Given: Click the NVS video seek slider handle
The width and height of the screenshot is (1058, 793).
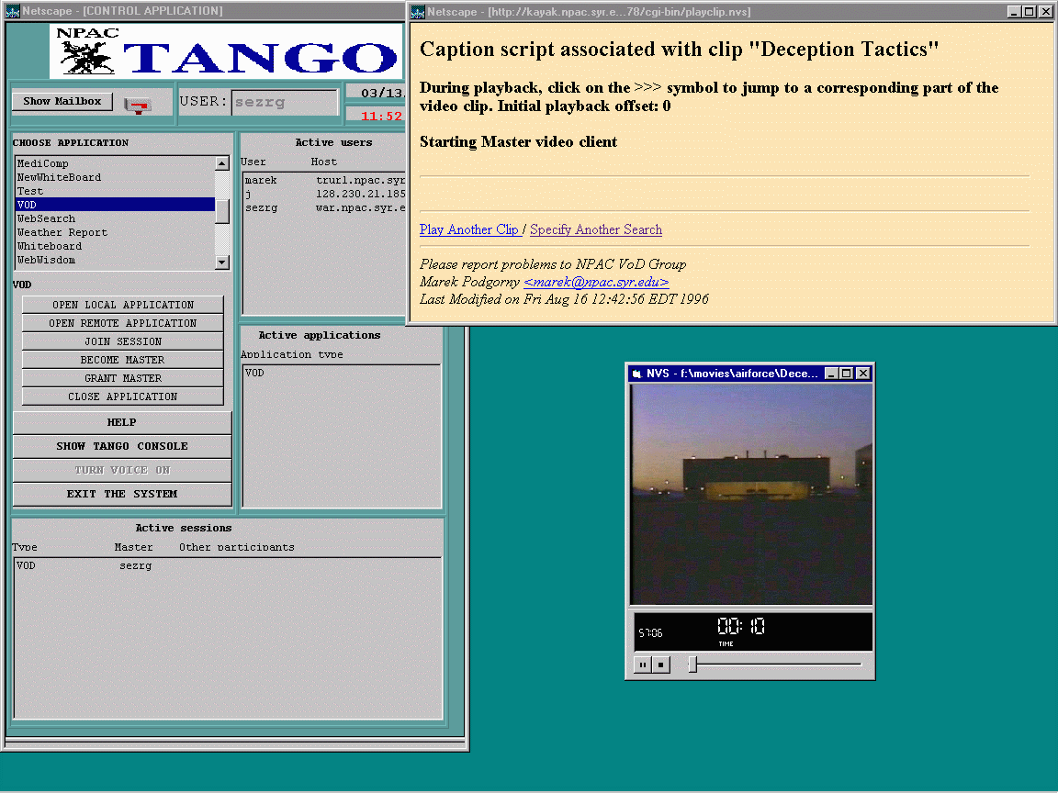Looking at the screenshot, I should (692, 665).
